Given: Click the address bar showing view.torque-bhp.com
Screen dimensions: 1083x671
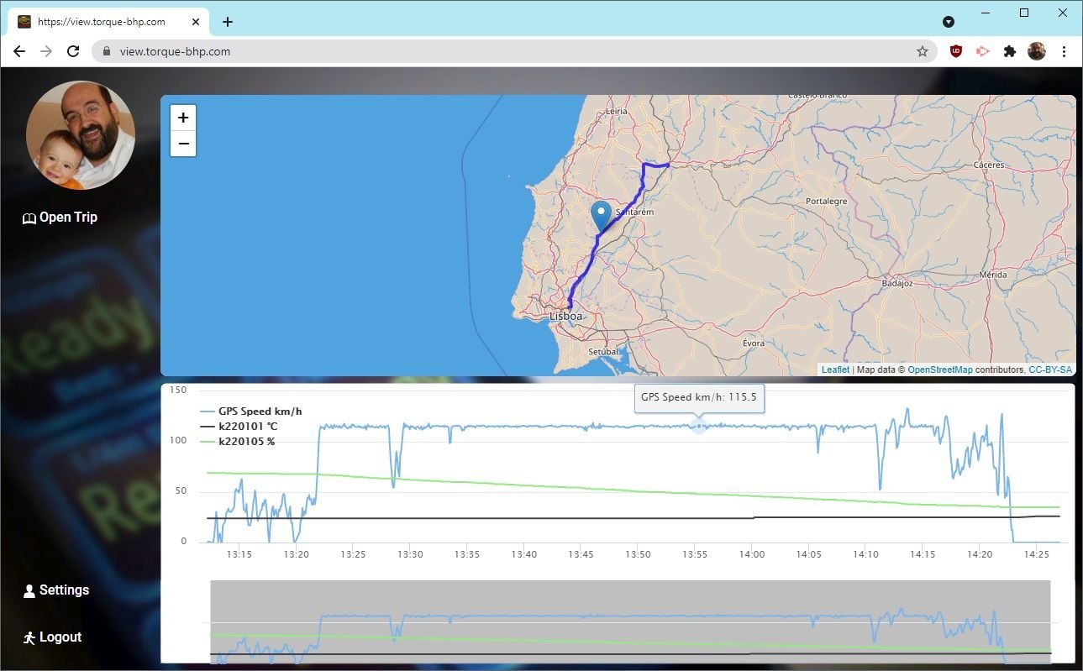Looking at the screenshot, I should 504,51.
